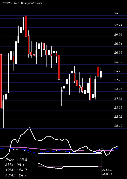The width and height of the screenshot is (127, 179).
Task: Click the <<Live MACD label
Action: click(x=107, y=172)
